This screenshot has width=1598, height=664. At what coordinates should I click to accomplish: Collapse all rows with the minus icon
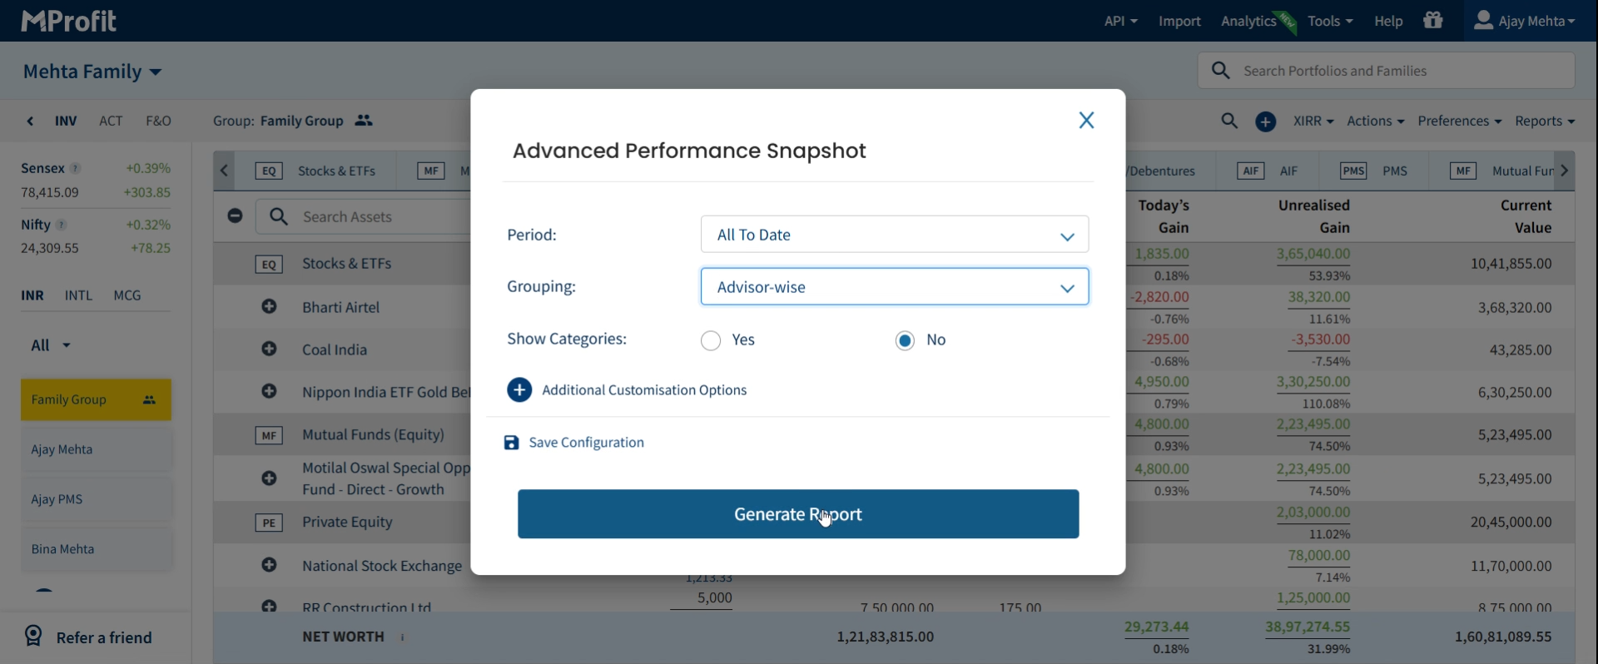(235, 216)
